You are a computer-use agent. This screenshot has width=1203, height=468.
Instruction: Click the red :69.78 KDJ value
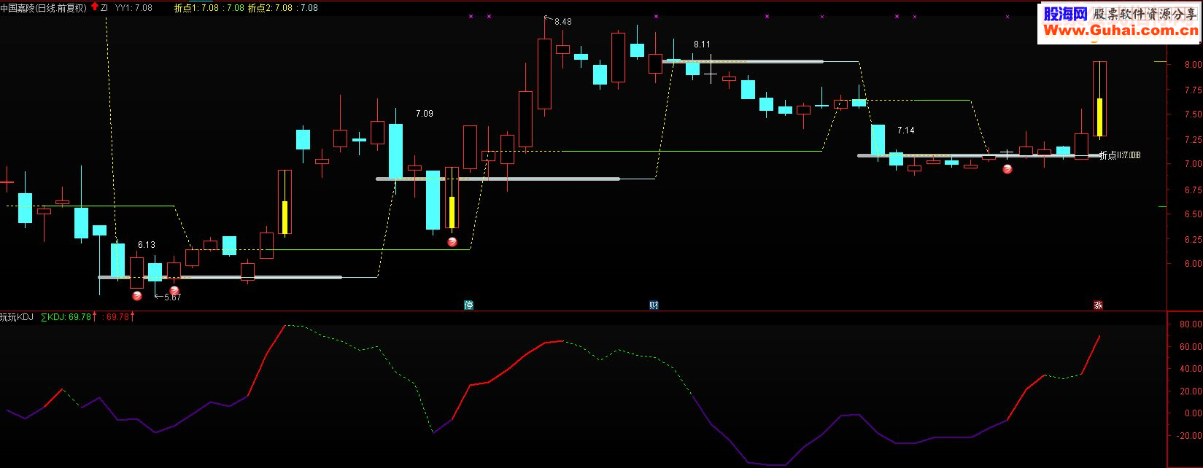click(x=117, y=317)
